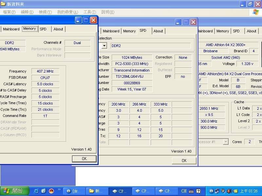
Task: Click the DDR2 slot type field in SPD window
Action: [x=151, y=46]
